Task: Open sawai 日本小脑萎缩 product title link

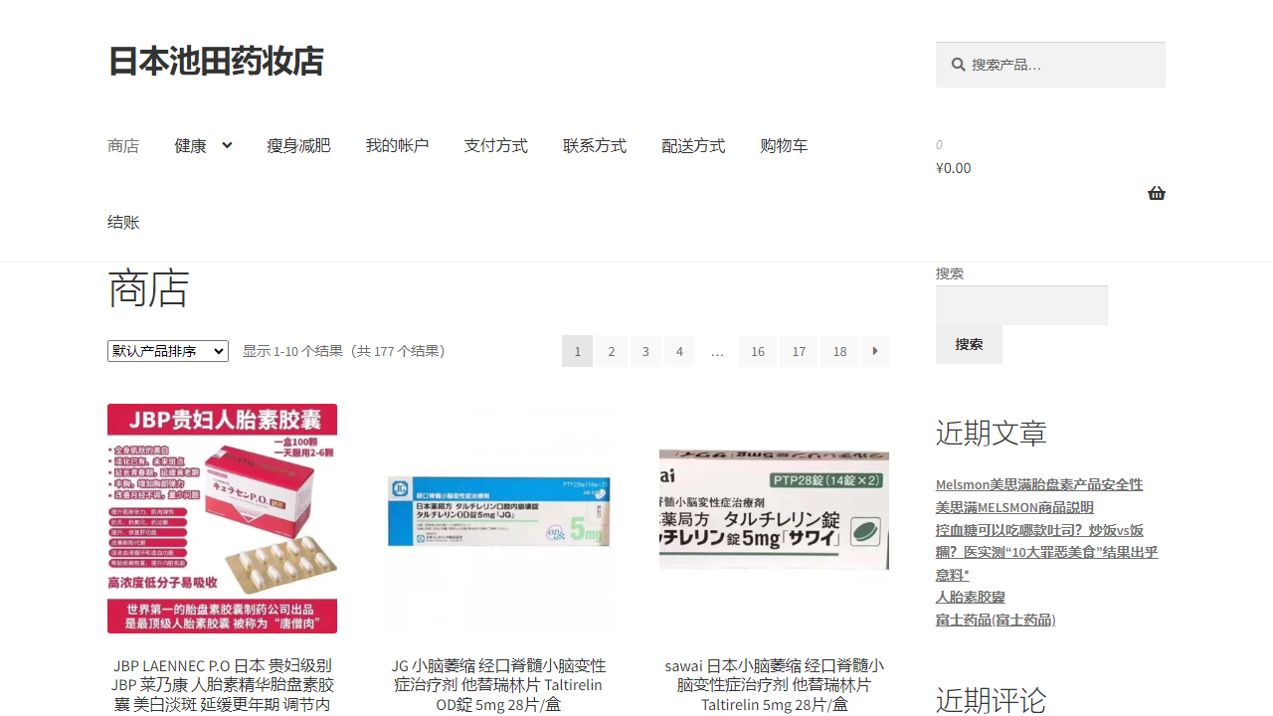Action: tap(774, 685)
